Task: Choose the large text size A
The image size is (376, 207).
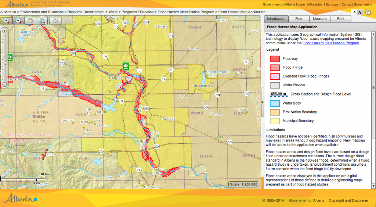Action: coord(360,12)
